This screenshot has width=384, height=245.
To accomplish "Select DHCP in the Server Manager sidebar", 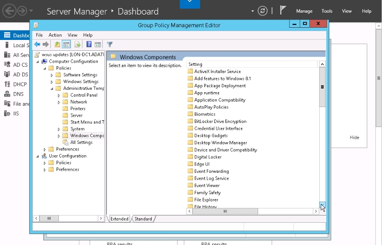I will pyautogui.click(x=20, y=84).
